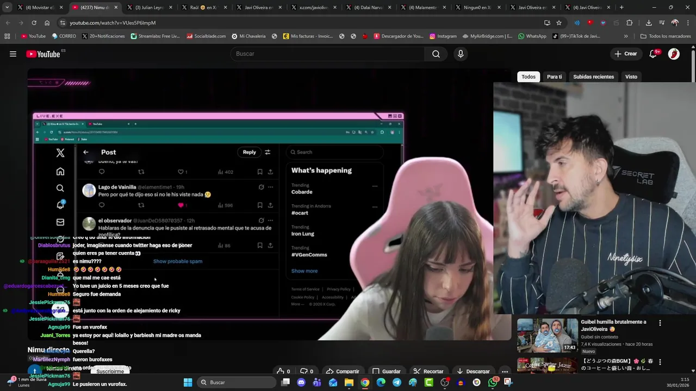Click the Descargar download button
The height and width of the screenshot is (391, 696).
point(473,371)
